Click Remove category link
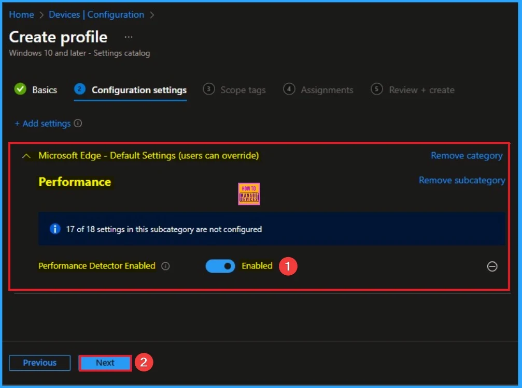 (467, 156)
